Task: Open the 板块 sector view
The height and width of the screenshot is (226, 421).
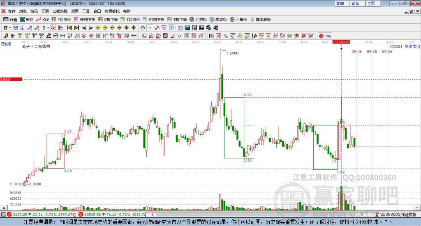Action: click(x=27, y=20)
